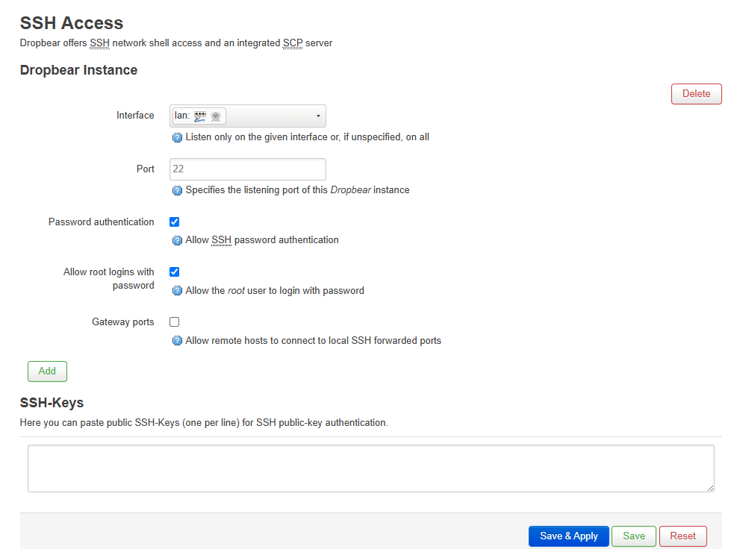Click help icon beside remote hosts forwarded ports hint
The height and width of the screenshot is (549, 734).
(177, 341)
